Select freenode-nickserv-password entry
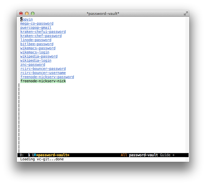 pyautogui.click(x=47, y=77)
